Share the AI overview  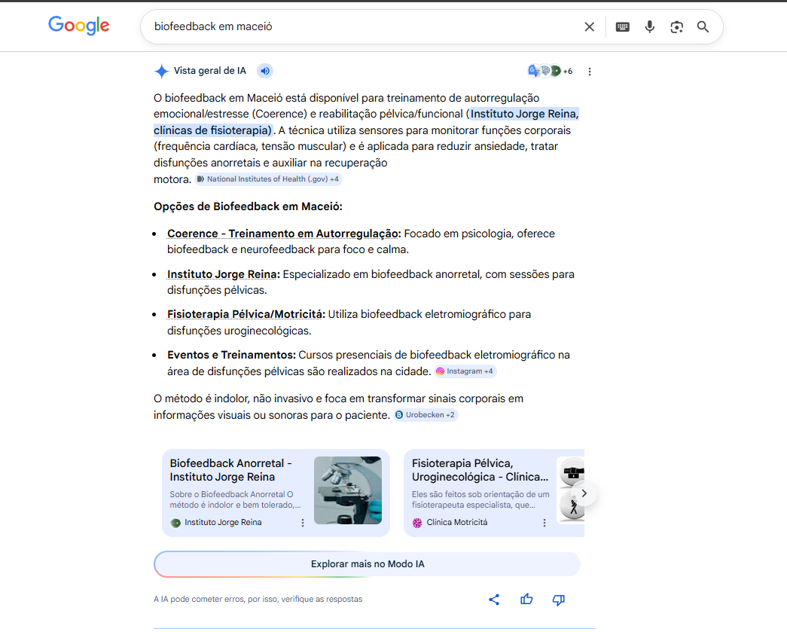pos(494,600)
